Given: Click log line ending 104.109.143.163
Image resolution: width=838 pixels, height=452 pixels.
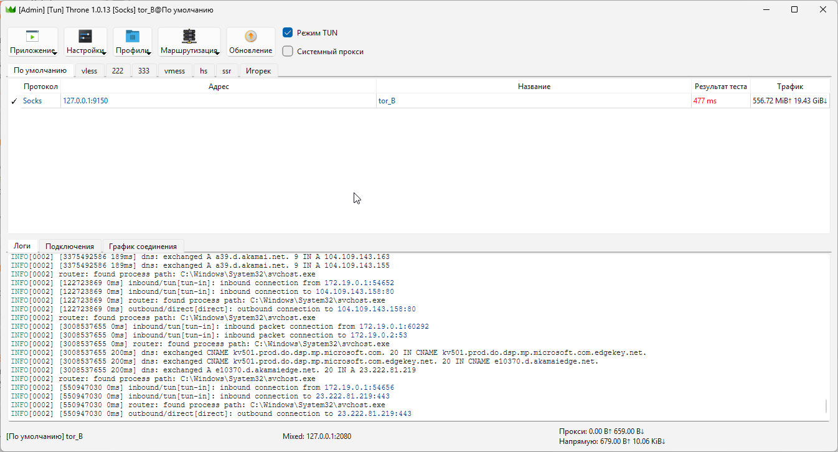Looking at the screenshot, I should pyautogui.click(x=200, y=257).
